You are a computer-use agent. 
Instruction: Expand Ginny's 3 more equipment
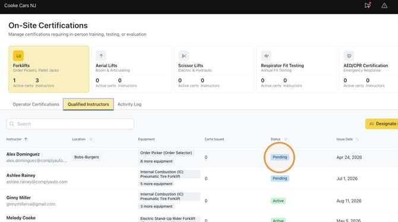pos(156,207)
